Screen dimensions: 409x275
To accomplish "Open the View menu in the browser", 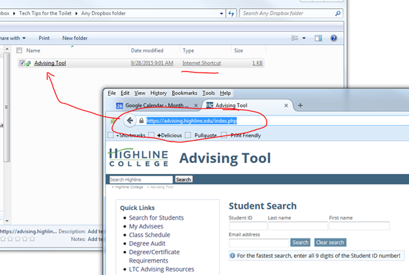I will pos(140,93).
